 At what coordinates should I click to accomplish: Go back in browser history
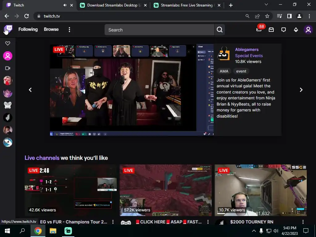click(7, 16)
